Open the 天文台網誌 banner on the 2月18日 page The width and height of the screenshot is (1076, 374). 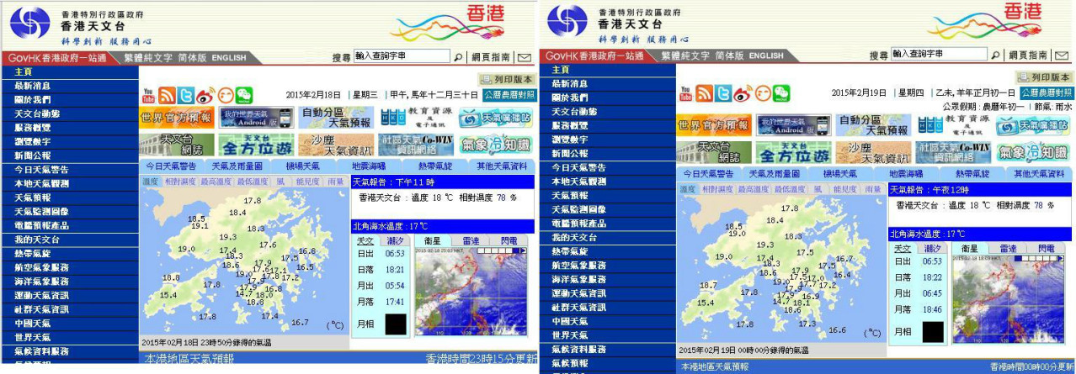click(177, 145)
